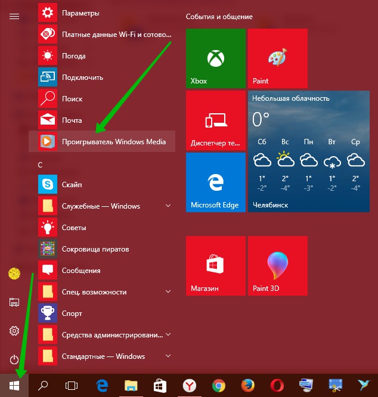
Task: Select the Почта text entry
Action: point(72,120)
